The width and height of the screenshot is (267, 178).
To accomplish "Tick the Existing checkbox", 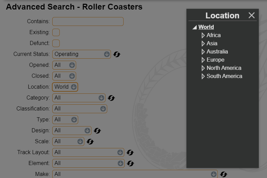I will click(x=56, y=32).
